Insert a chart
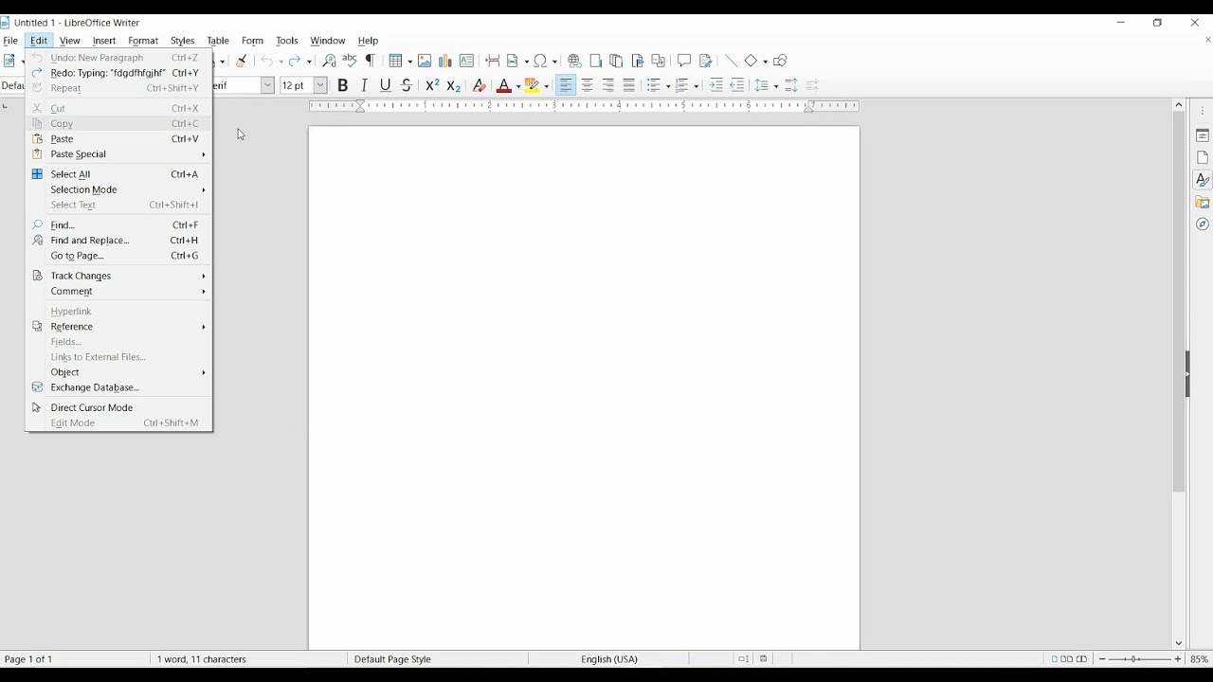 [x=445, y=61]
